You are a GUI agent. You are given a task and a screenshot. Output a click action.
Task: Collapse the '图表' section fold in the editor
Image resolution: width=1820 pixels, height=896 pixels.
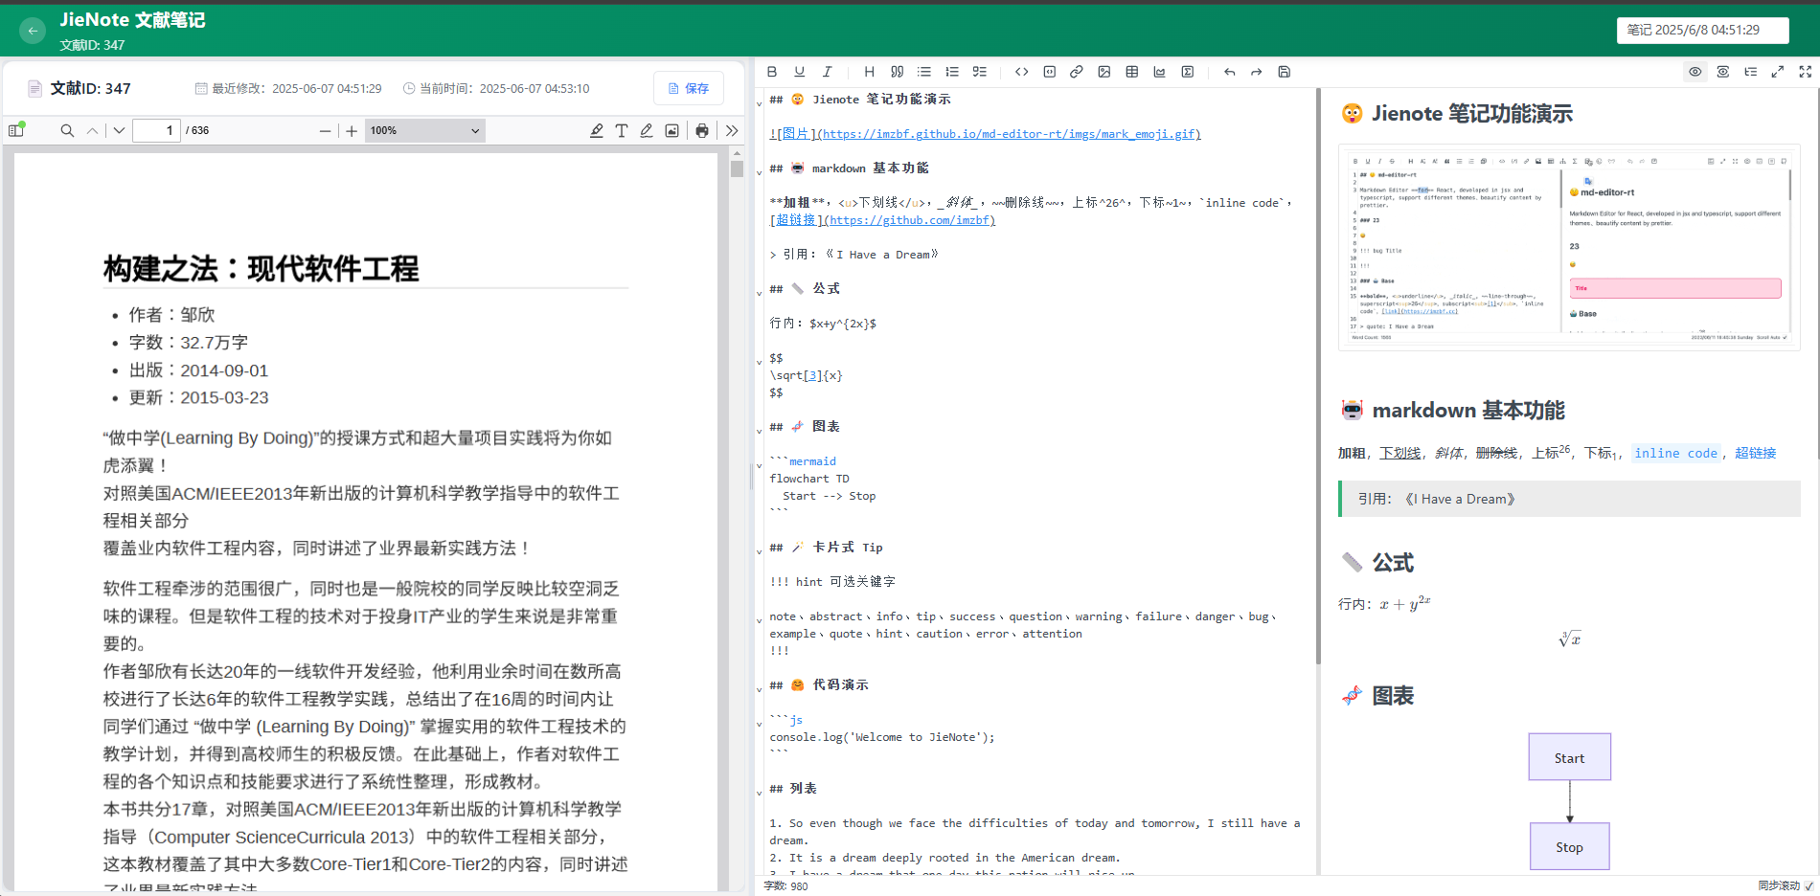[760, 431]
